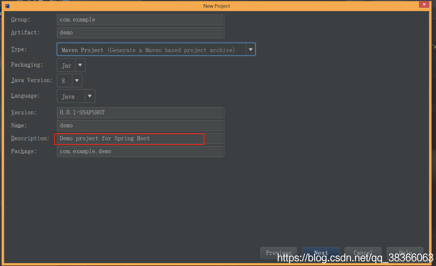
Task: Click the Version input field
Action: coord(140,113)
